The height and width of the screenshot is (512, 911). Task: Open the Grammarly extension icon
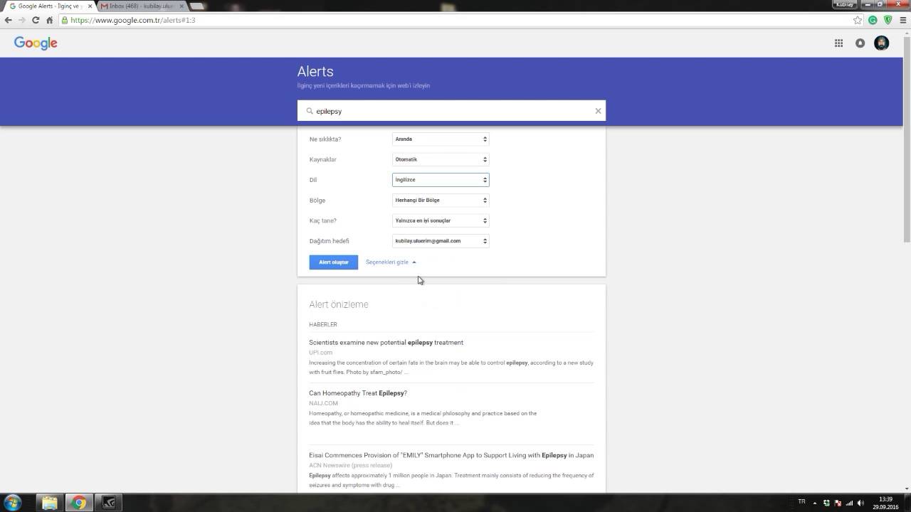873,20
